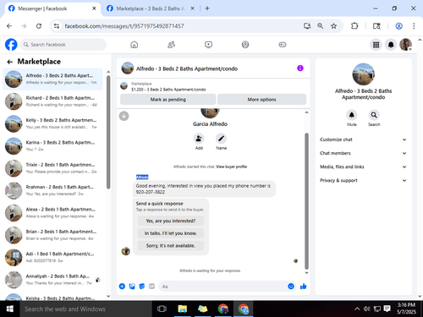Open the View buyer profile link
The height and width of the screenshot is (317, 423).
click(231, 167)
